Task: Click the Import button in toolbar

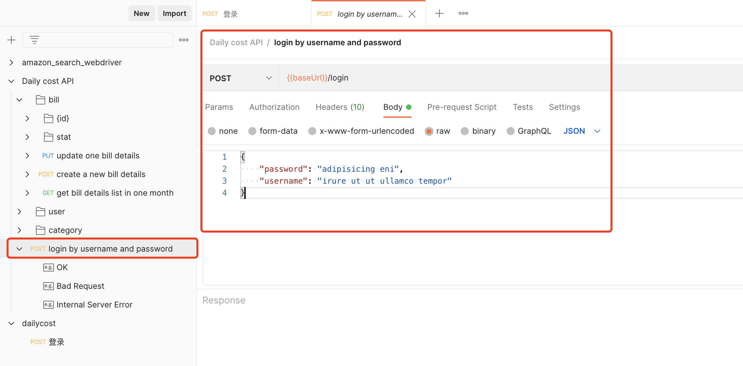Action: coord(174,13)
